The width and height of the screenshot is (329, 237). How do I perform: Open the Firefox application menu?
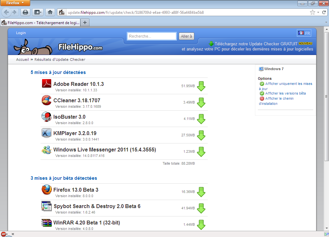[15, 3]
